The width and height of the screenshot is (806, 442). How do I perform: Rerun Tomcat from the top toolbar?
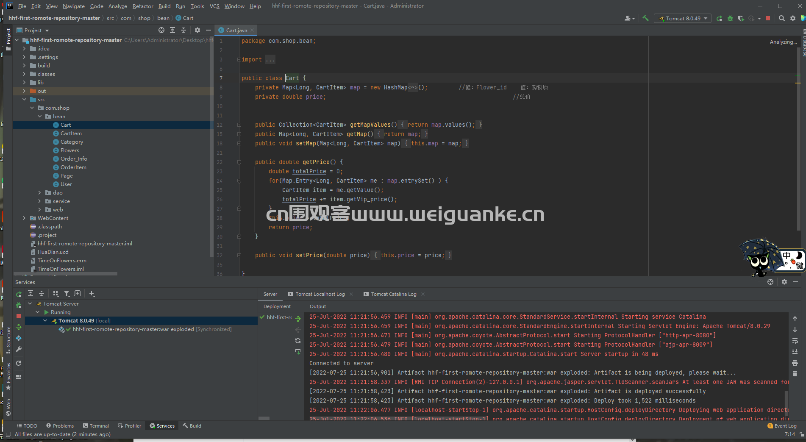tap(719, 18)
